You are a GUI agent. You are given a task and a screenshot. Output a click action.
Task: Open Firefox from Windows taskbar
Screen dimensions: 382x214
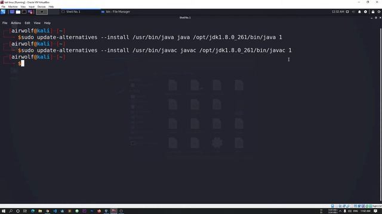click(x=99, y=211)
